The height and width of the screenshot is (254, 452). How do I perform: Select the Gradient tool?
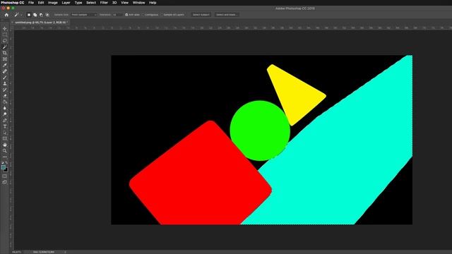[x=5, y=102]
